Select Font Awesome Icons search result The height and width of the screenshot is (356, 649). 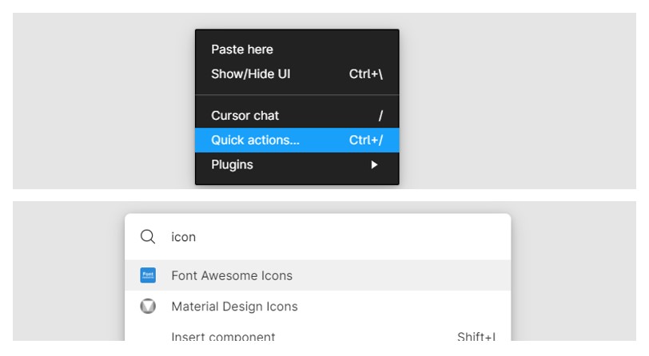[232, 275]
